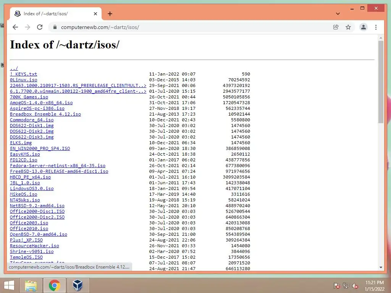Viewport: 391px width, 293px height.
Task: Download FD12CD.iso
Action: coord(23,160)
